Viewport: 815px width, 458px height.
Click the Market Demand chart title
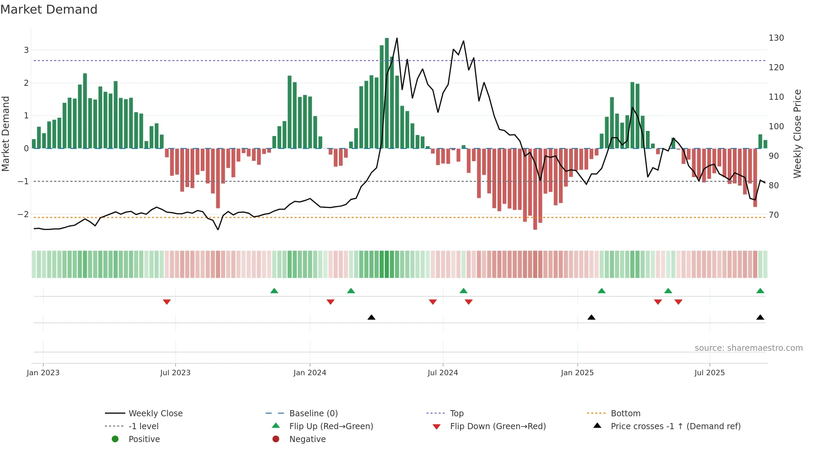49,9
